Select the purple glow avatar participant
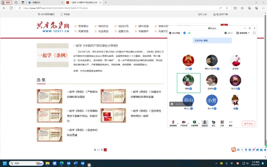 click(235, 80)
